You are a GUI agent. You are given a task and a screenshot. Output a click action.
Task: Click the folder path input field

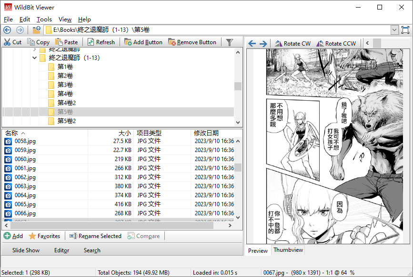[x=218, y=30]
